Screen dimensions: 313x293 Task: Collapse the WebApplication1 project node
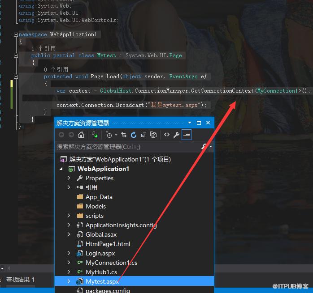point(61,169)
